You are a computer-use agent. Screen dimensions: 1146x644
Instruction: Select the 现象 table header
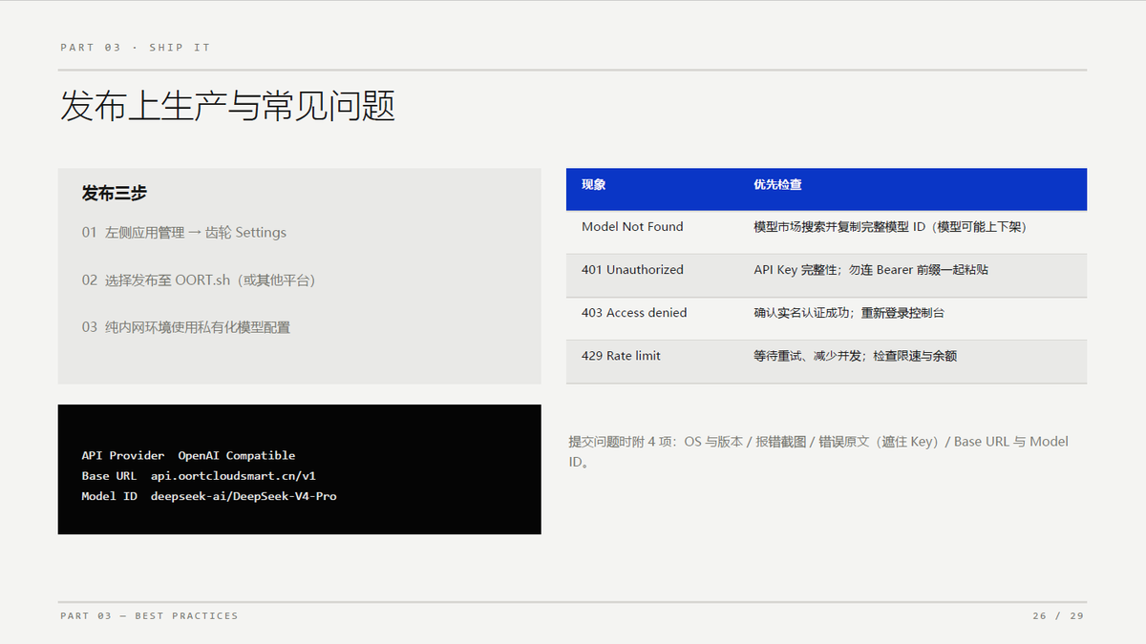coord(594,184)
